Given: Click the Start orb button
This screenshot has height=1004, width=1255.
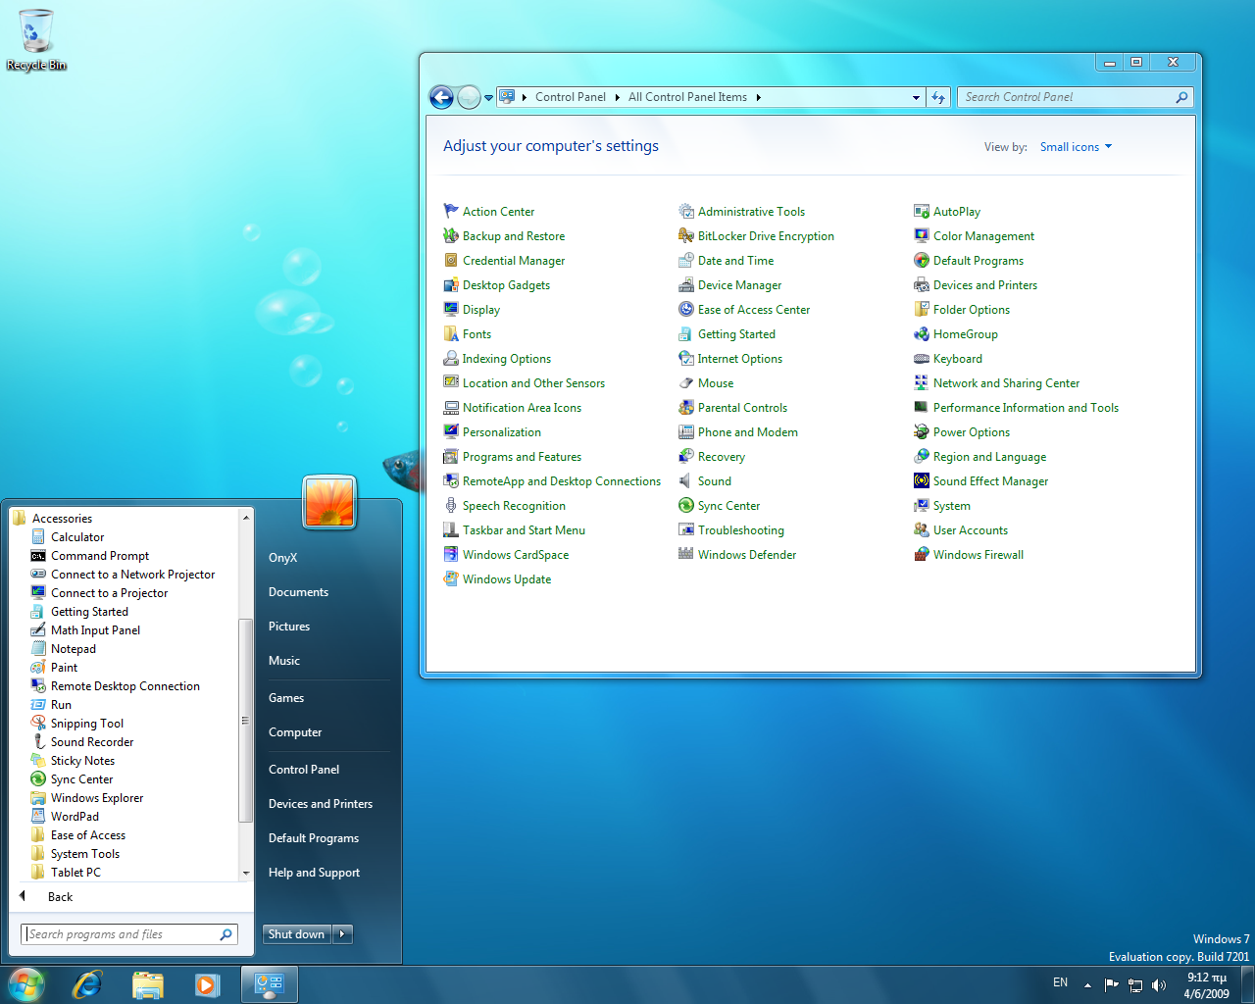Looking at the screenshot, I should tap(25, 984).
